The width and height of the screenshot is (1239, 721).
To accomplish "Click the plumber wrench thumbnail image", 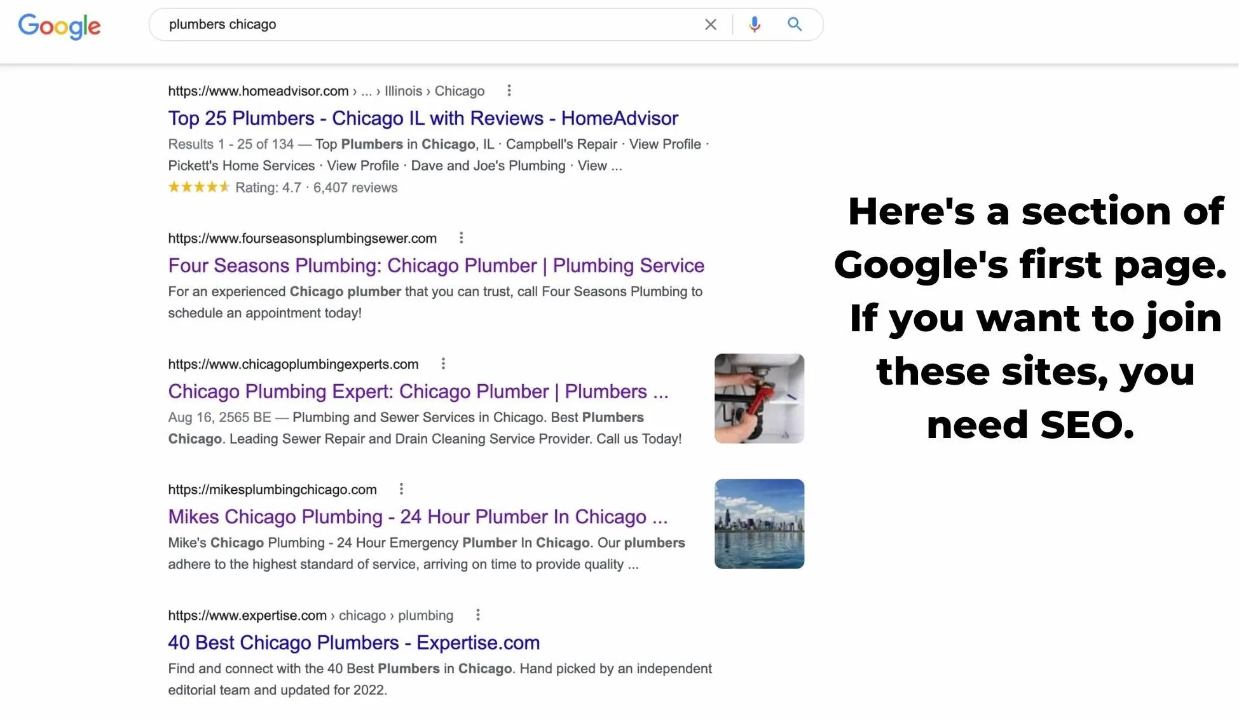I will (759, 399).
